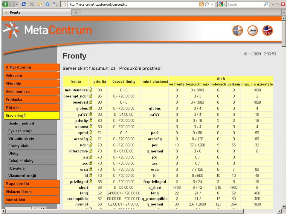Screen dimensions: 287x214
Task: Click the lock icon next to reserved
Action: (x=91, y=102)
